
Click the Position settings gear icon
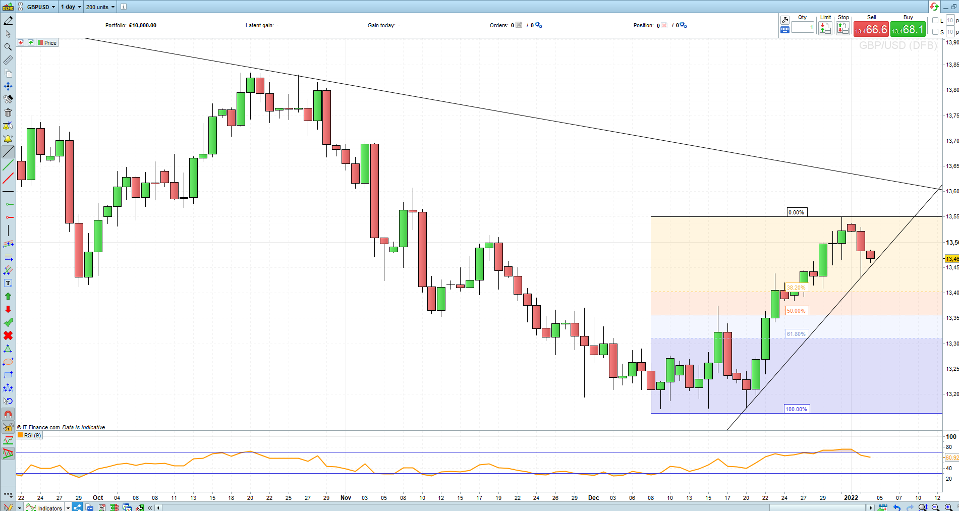coord(683,25)
